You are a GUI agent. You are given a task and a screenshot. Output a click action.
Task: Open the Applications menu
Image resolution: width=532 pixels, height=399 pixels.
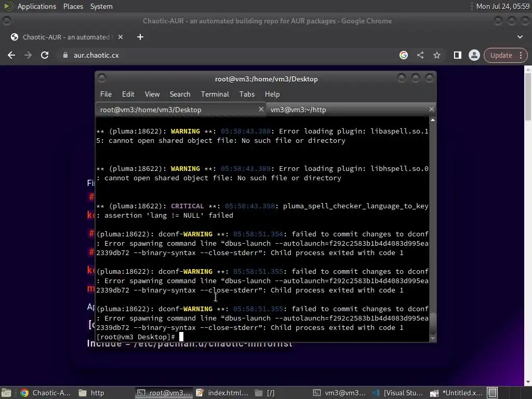tap(37, 6)
